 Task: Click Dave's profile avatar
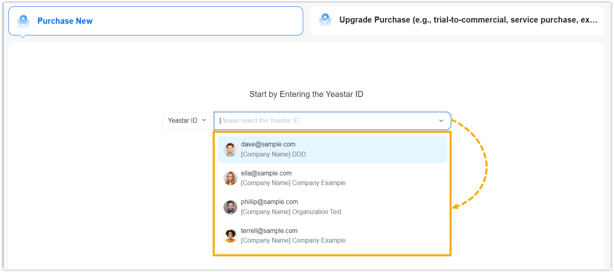(230, 149)
